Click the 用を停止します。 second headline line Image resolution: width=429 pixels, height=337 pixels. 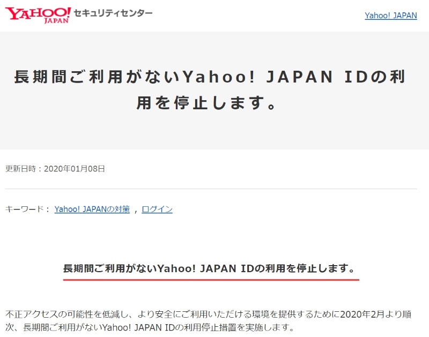tap(210, 103)
